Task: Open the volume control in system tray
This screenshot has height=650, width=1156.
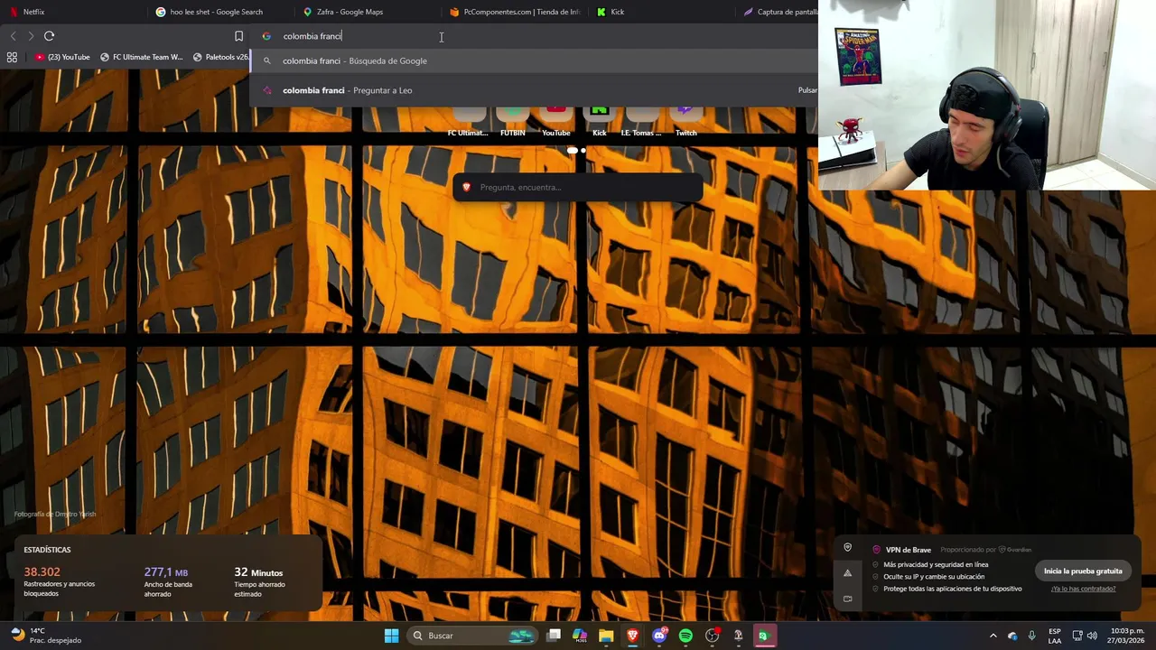Action: pos(1092,636)
